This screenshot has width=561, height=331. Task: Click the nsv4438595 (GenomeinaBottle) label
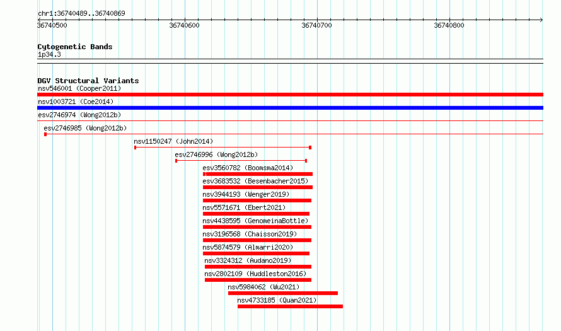click(x=255, y=221)
